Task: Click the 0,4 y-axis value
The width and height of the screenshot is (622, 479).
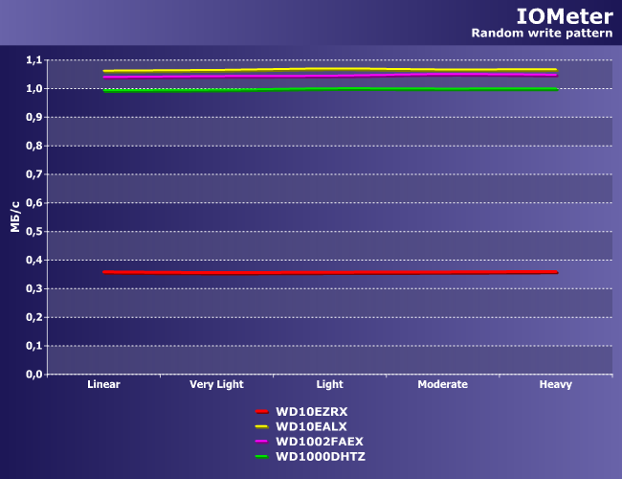Action: (x=34, y=261)
